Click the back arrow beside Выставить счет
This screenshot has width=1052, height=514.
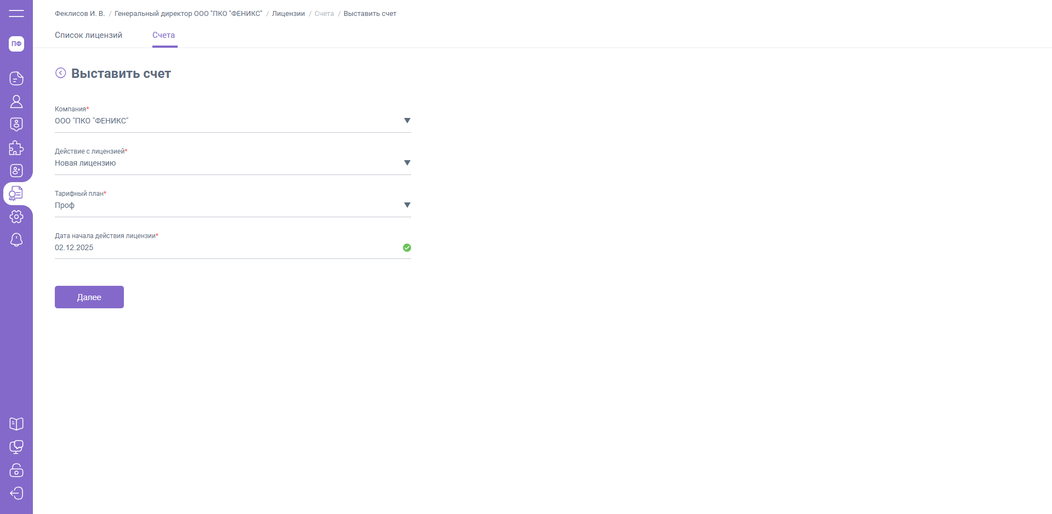tap(61, 73)
